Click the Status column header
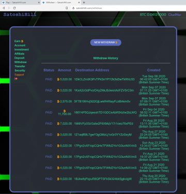Screen dimensions: 186x194 coord(49,70)
